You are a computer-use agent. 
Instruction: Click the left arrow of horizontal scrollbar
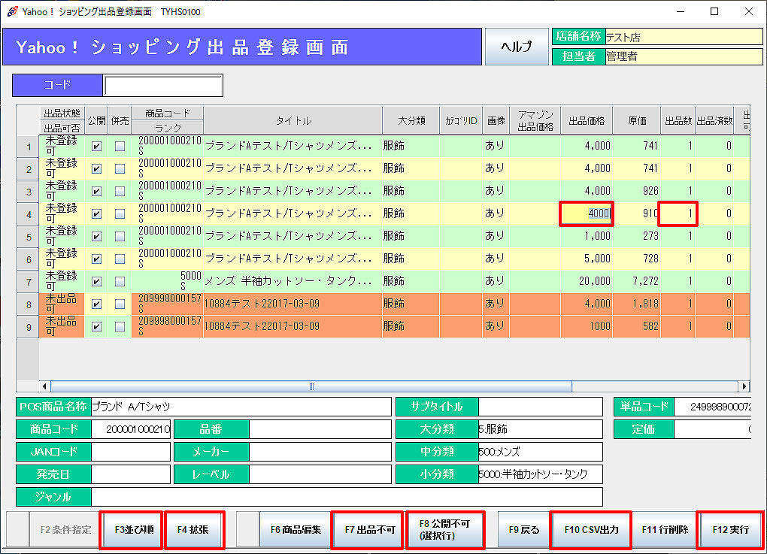point(45,386)
